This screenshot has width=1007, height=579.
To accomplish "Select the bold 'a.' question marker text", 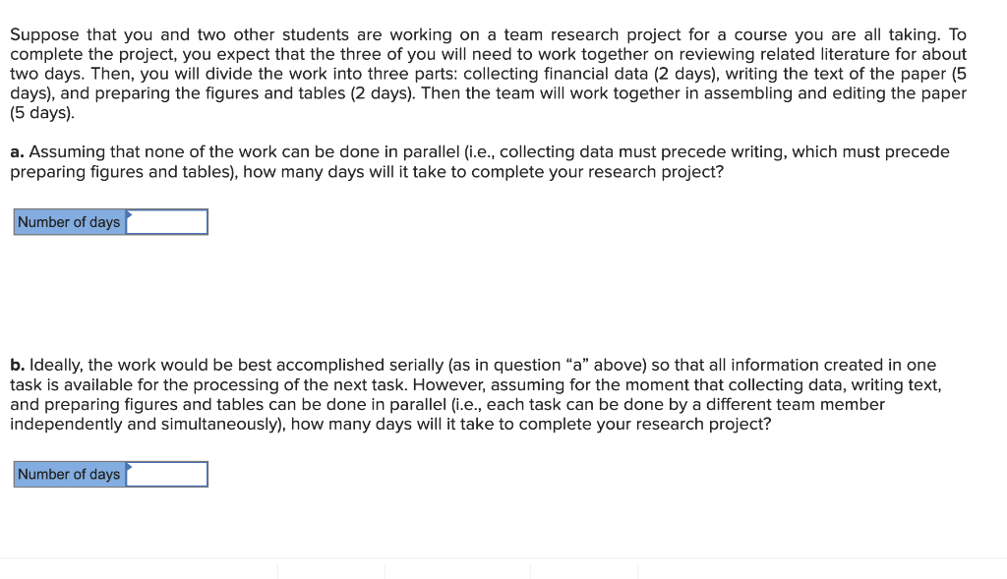I will [16, 151].
